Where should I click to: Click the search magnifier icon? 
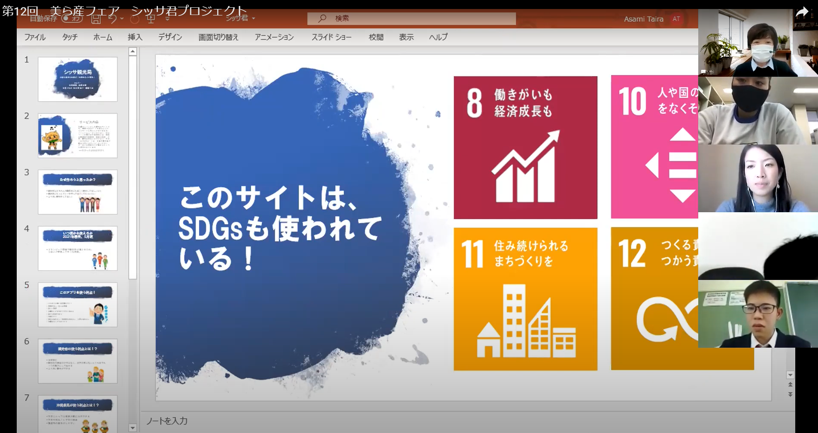coord(322,18)
